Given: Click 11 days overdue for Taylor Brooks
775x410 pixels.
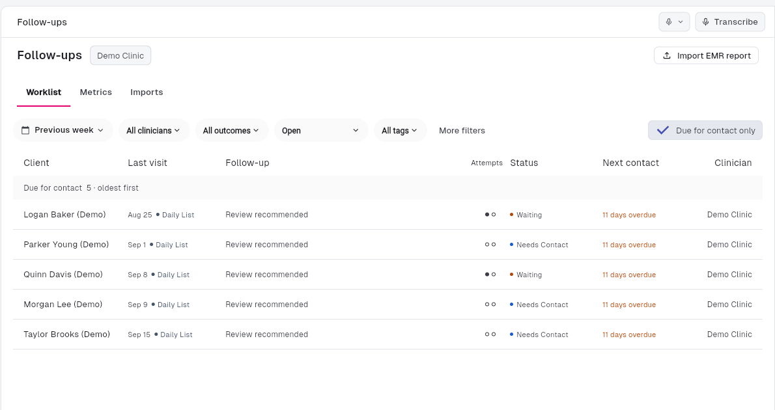Looking at the screenshot, I should click(629, 335).
